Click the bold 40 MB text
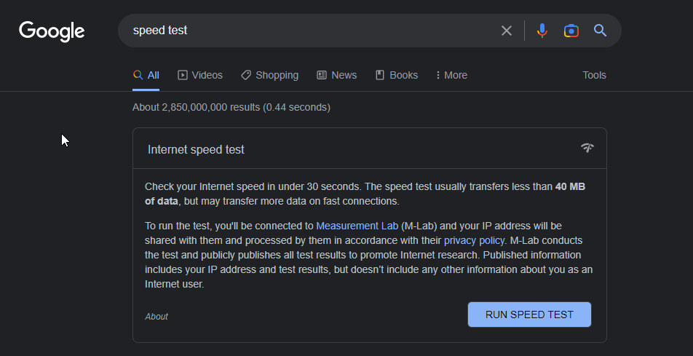Screen dimensions: 693x356 (570, 186)
